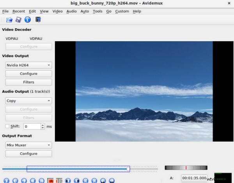
Task: Open the Custom menu
Action: tap(122, 11)
